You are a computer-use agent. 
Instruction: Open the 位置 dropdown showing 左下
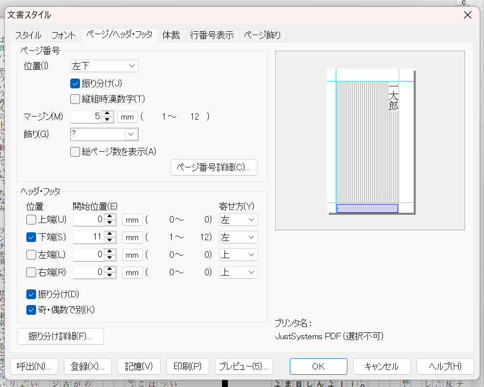click(104, 66)
